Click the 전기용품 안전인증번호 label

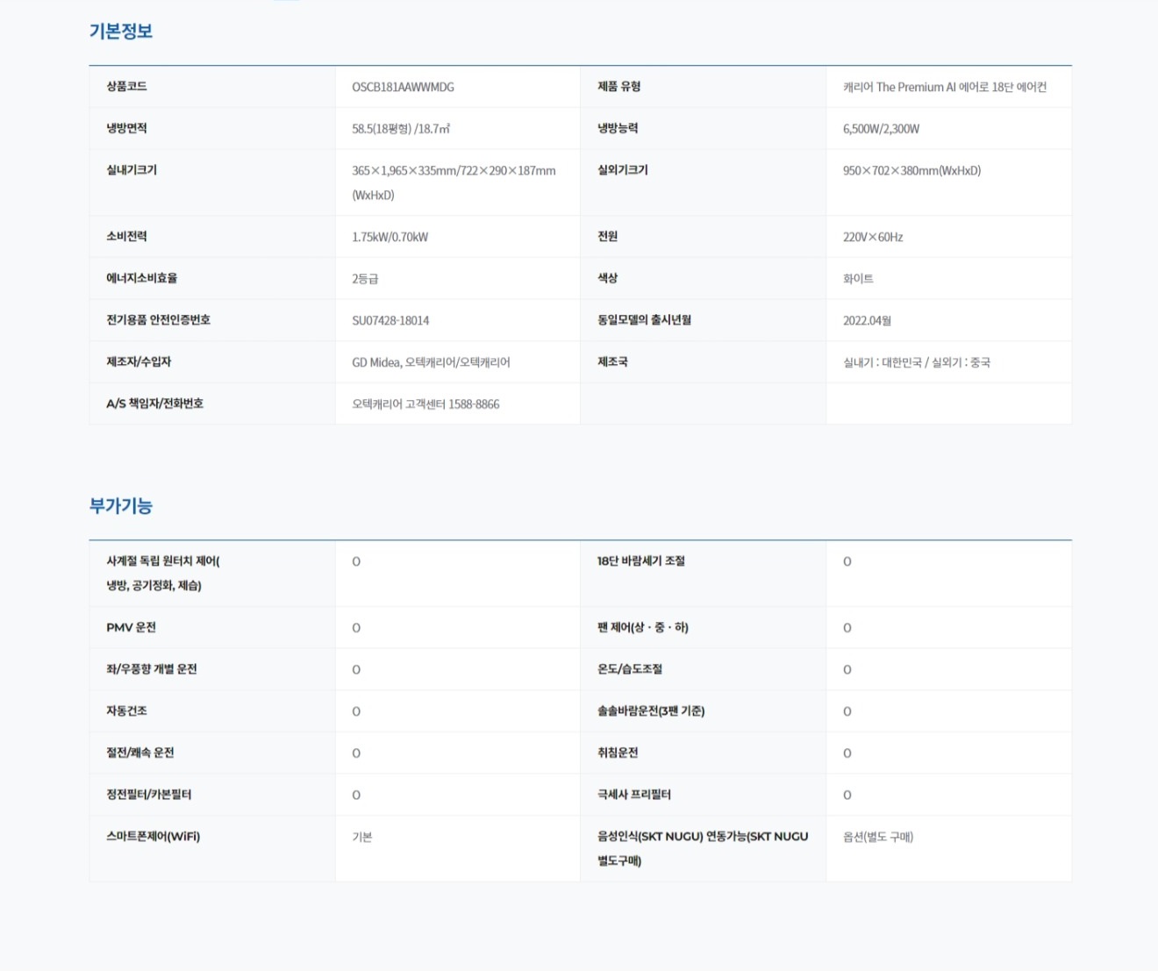click(x=158, y=319)
